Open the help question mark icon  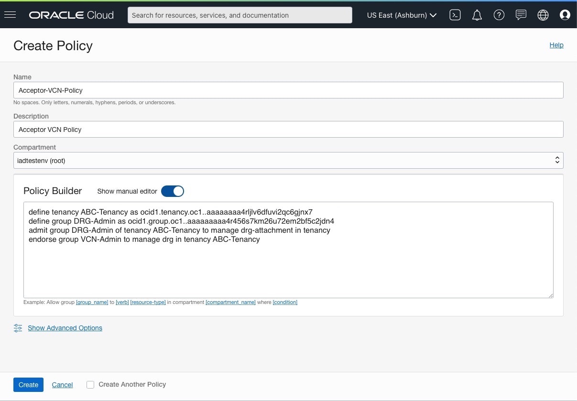[499, 15]
